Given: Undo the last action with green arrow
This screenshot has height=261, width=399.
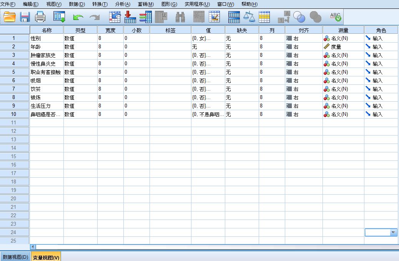Looking at the screenshot, I should point(78,17).
